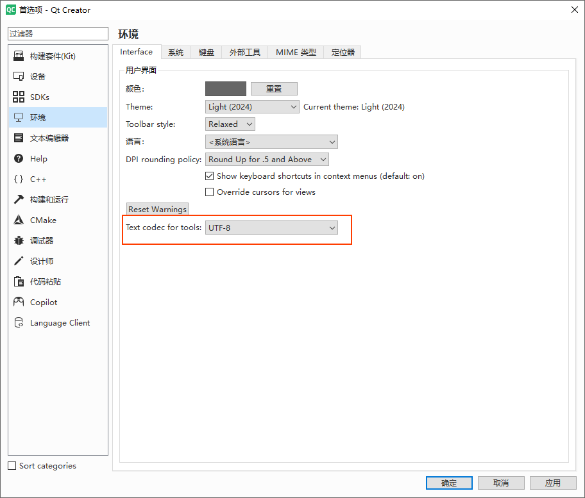Click the gray 颜色 color swatch
The height and width of the screenshot is (498, 585).
tap(226, 89)
